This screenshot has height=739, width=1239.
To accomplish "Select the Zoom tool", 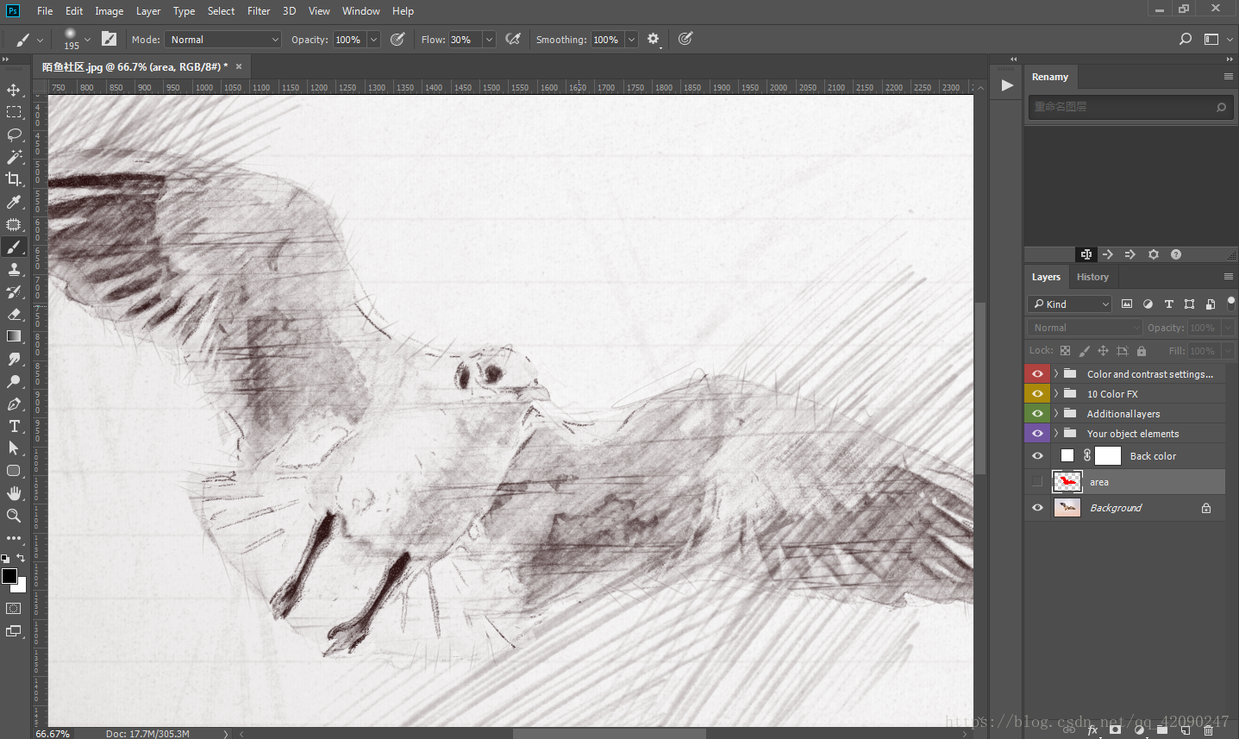I will click(x=14, y=516).
